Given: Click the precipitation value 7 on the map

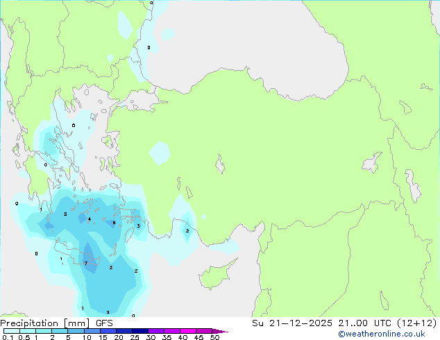Looking at the screenshot, I should 86,263.
